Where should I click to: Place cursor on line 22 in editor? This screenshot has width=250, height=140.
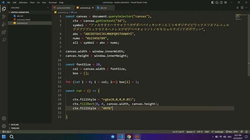point(150,112)
